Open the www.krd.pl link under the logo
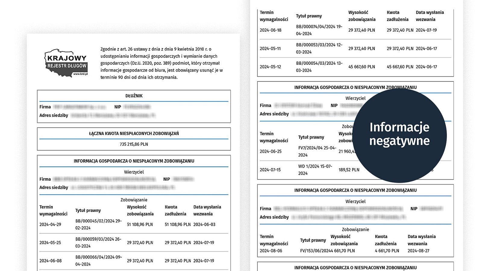Image resolution: width=482 pixels, height=271 pixels. click(80, 74)
